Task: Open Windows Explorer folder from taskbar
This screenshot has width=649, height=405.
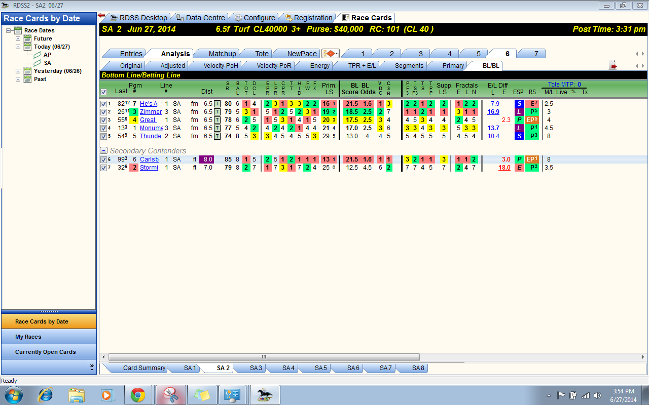Action: (77, 395)
